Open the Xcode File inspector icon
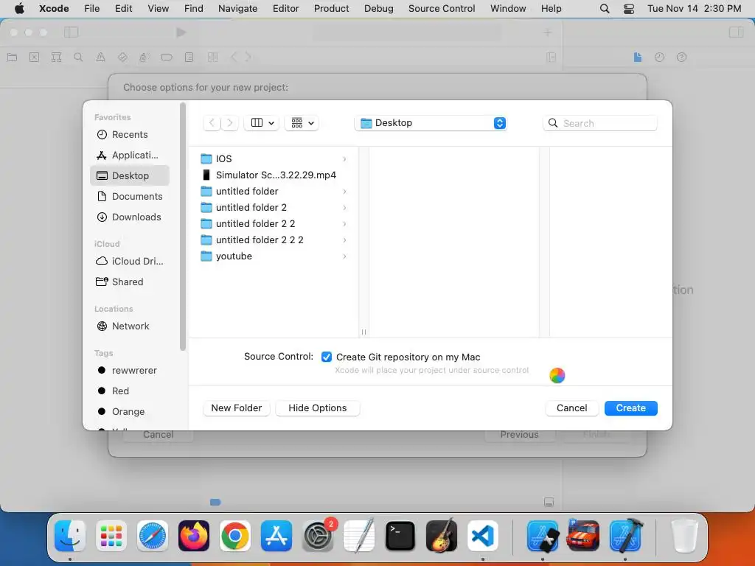 638,57
